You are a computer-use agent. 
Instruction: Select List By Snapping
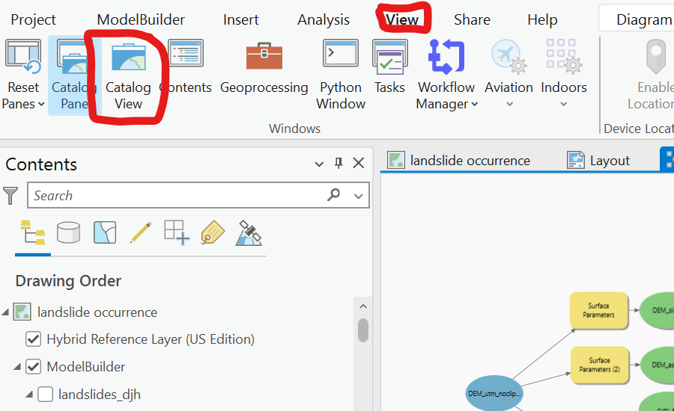click(177, 232)
